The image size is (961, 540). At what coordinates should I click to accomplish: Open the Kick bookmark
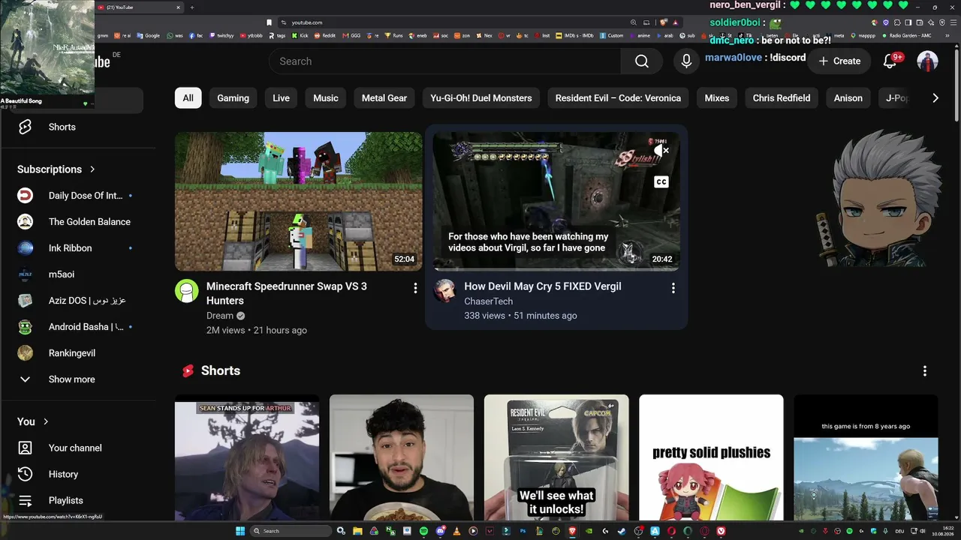pos(300,35)
